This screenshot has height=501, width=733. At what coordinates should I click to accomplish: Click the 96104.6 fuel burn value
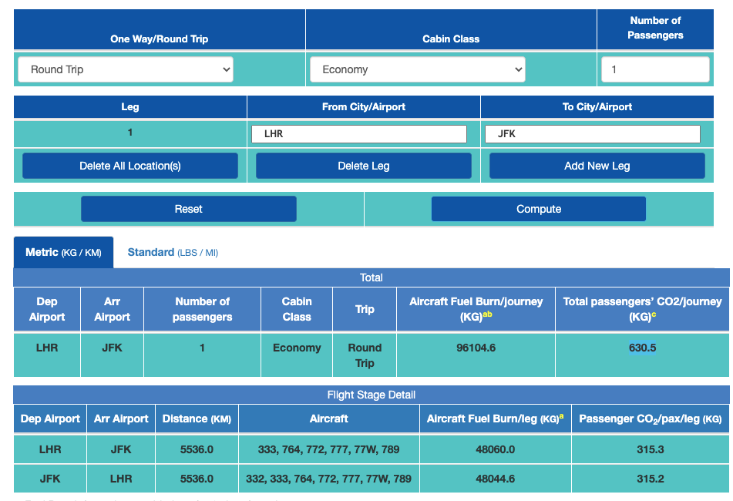pyautogui.click(x=476, y=348)
